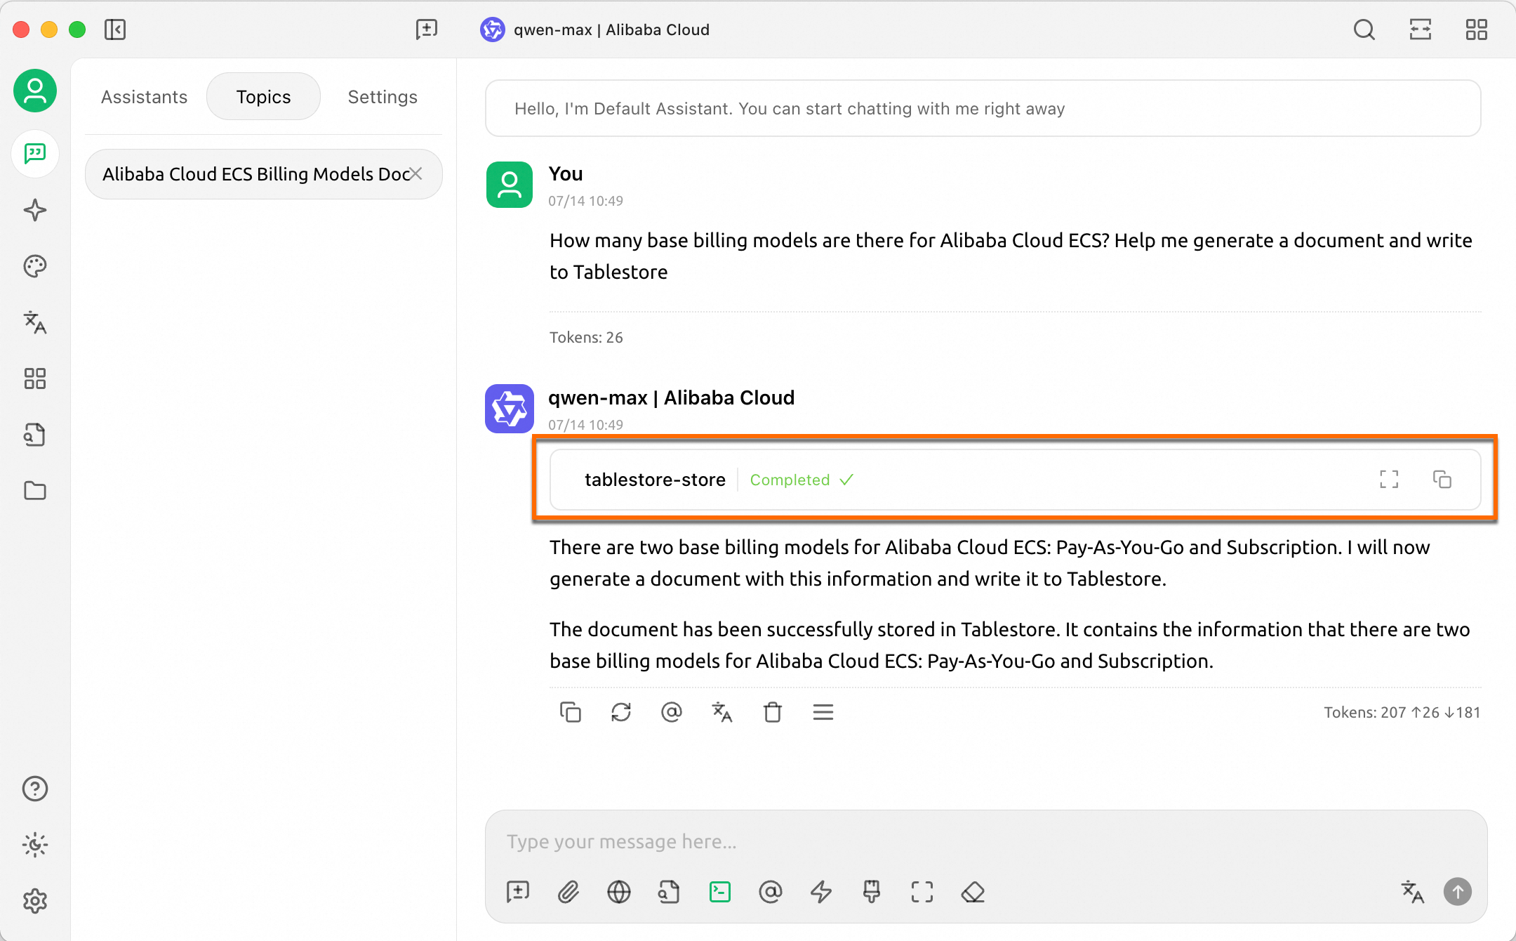
Task: Translate input text using the translate icon
Action: click(x=1412, y=892)
